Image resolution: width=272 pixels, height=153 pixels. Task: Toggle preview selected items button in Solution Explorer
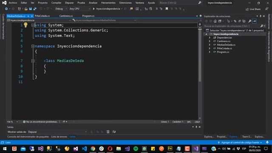click(255, 21)
